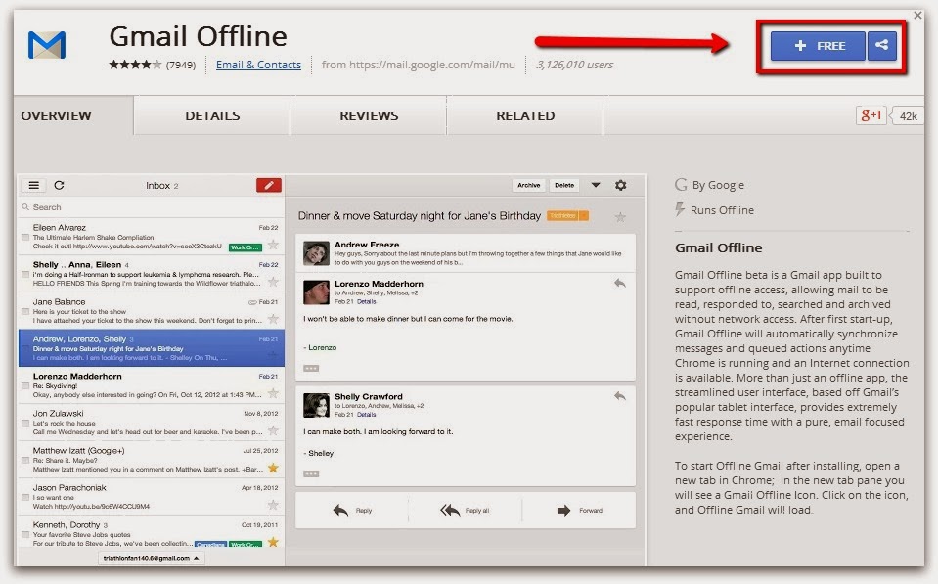Image resolution: width=938 pixels, height=584 pixels.
Task: Click the Gmail Offline app logo
Action: [47, 45]
